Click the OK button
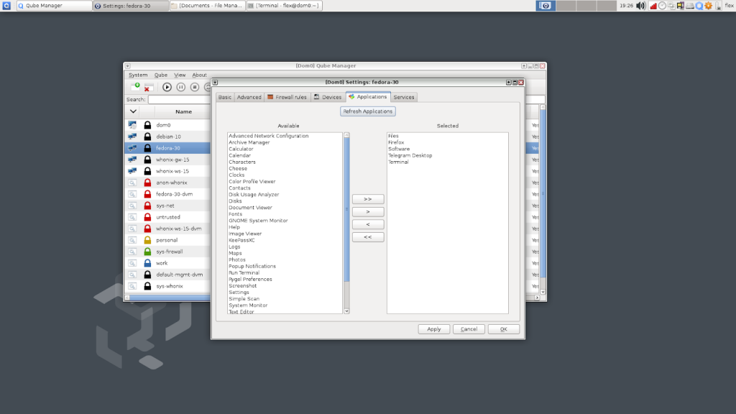The width and height of the screenshot is (736, 414). click(x=503, y=329)
